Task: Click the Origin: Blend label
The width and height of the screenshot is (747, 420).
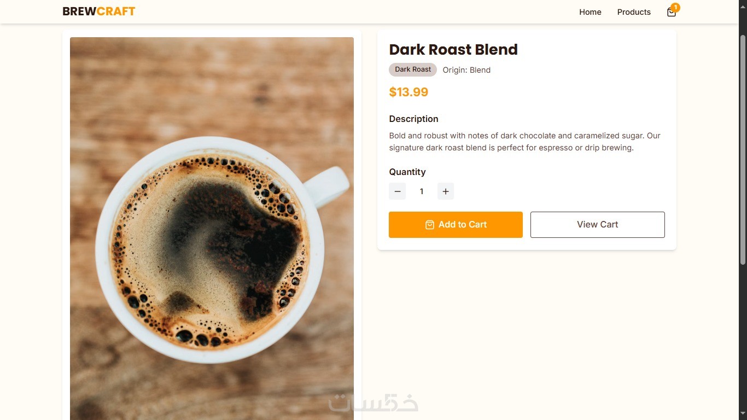Action: [x=466, y=70]
